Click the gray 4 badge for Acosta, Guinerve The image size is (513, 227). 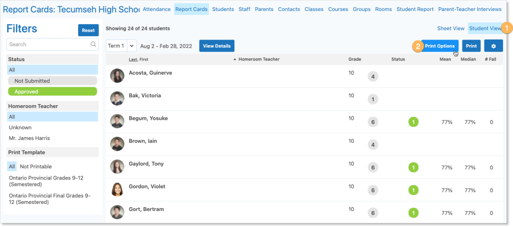tap(373, 77)
